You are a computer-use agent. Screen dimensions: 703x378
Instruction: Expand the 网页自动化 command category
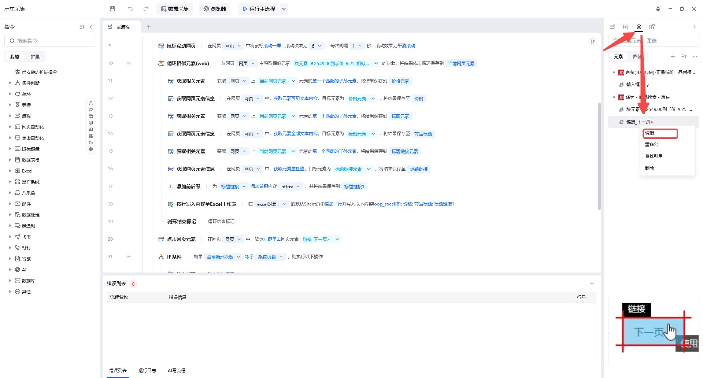tap(10, 127)
